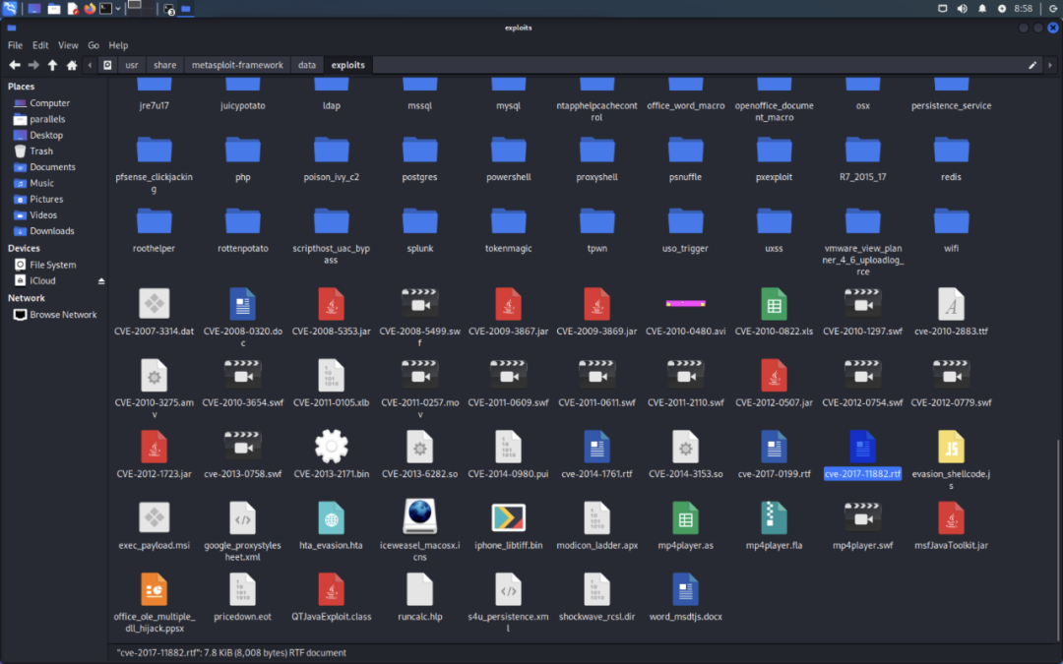Open Browse Network in sidebar
This screenshot has height=664, width=1063.
(63, 315)
